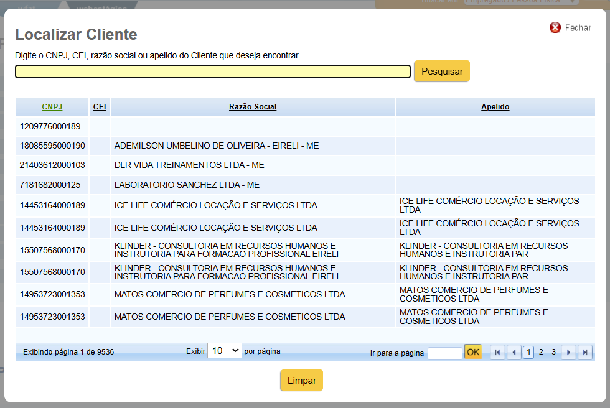Select page 3 in the pagination

pos(553,352)
